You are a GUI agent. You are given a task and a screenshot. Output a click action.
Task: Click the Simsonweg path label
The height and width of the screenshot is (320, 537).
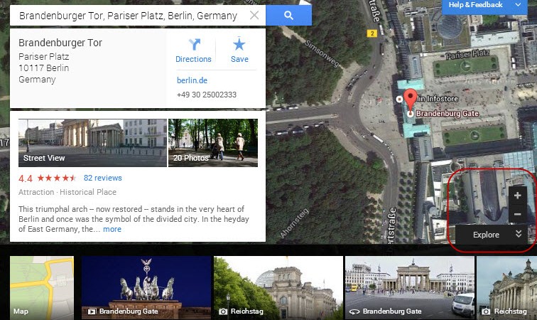click(322, 54)
